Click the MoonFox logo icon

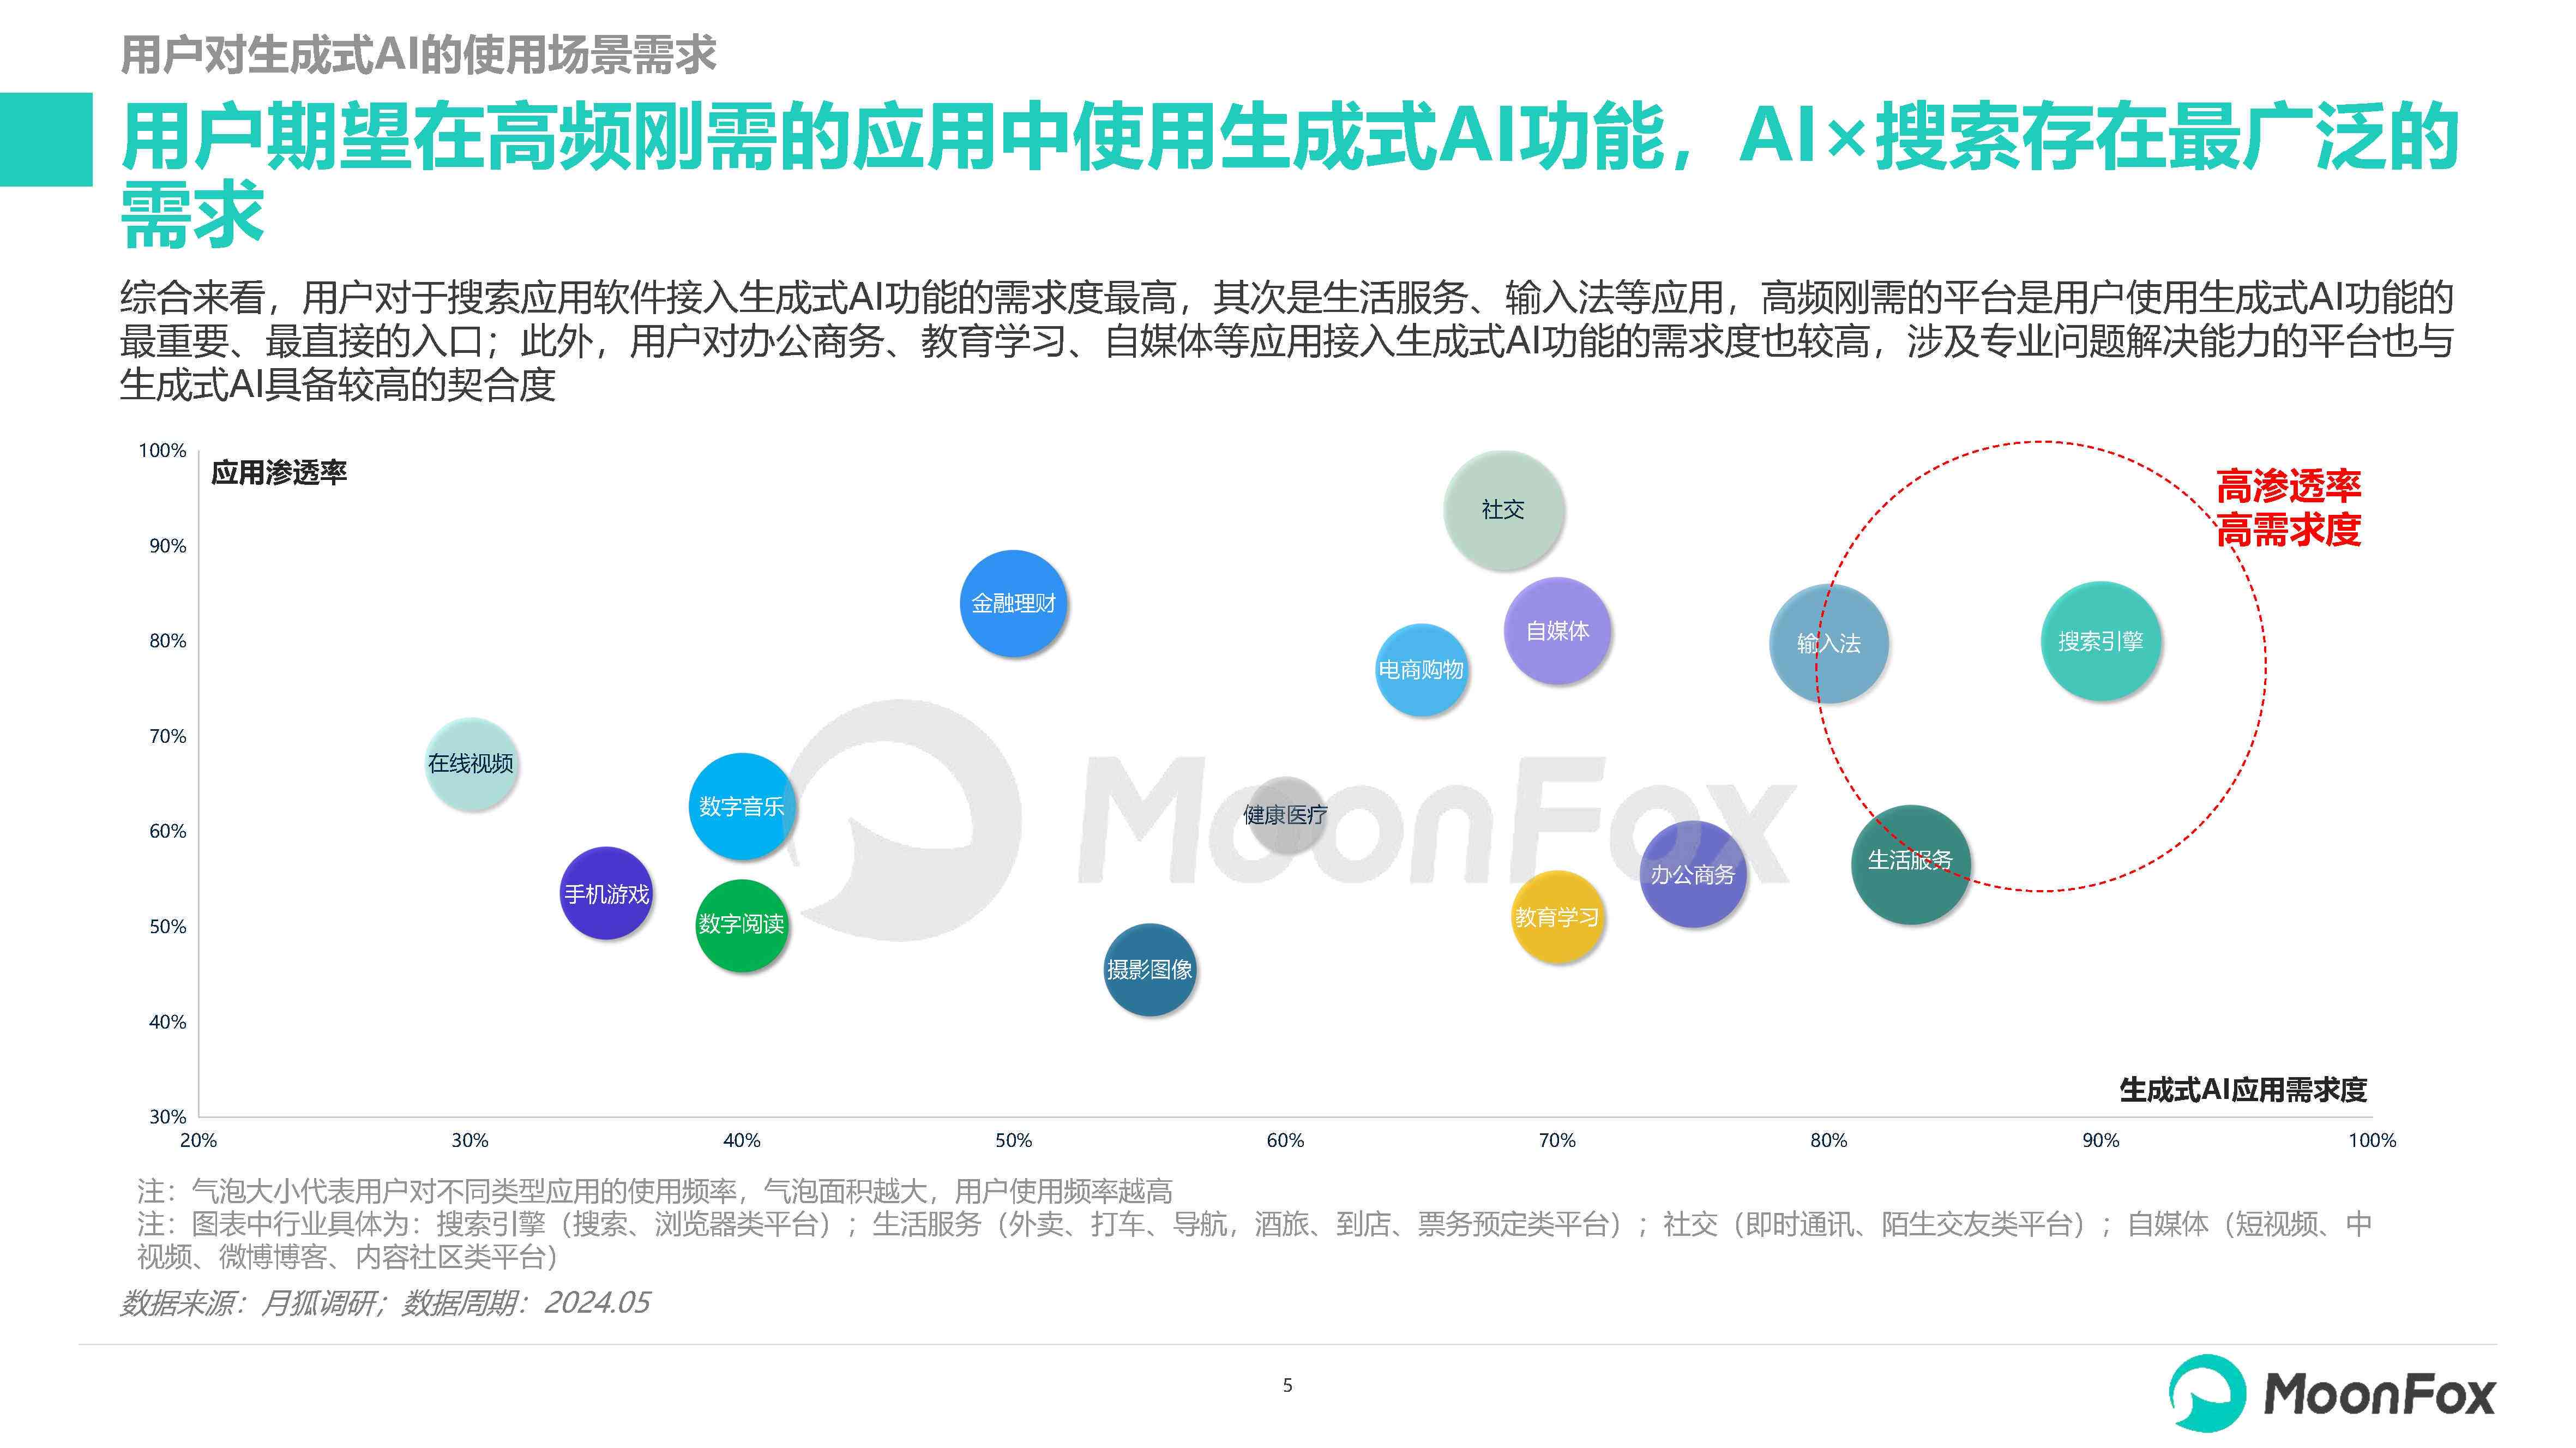click(x=2220, y=1395)
